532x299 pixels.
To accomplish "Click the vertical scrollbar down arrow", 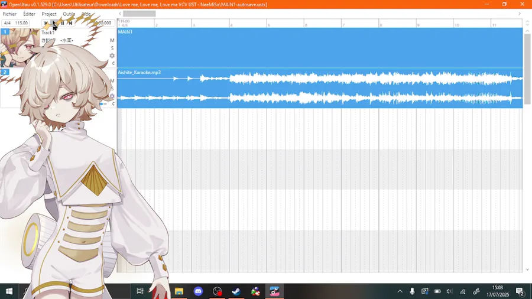I will (x=527, y=269).
